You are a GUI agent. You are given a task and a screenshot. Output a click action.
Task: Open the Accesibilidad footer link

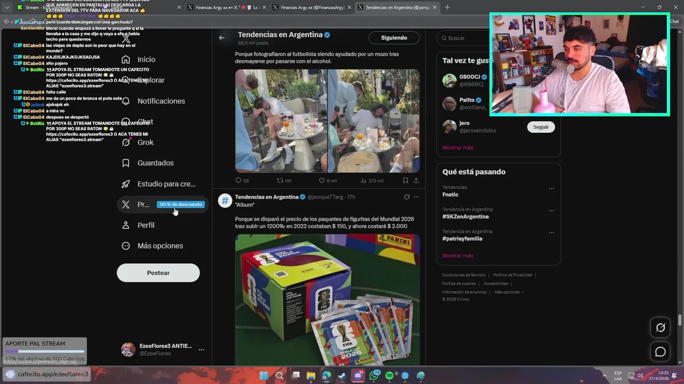tap(496, 284)
